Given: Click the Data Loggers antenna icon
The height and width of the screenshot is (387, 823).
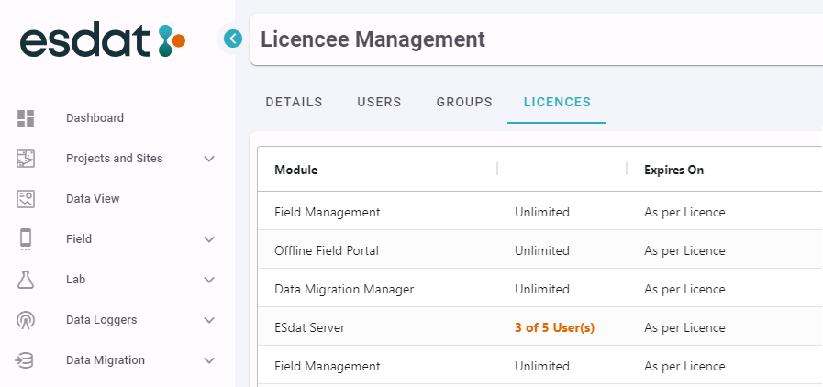Looking at the screenshot, I should click(25, 320).
